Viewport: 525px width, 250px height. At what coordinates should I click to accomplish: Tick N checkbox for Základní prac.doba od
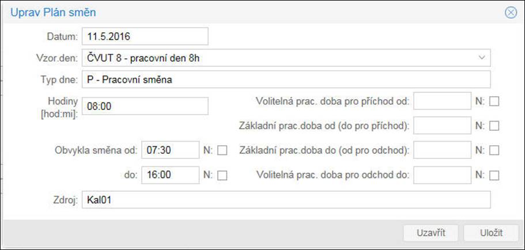[x=494, y=126]
